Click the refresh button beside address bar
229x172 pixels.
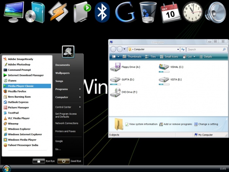point(183,49)
